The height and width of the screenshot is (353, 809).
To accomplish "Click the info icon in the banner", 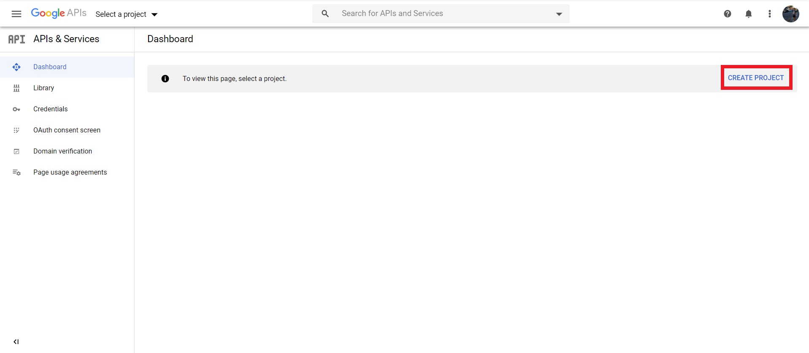I will [165, 79].
